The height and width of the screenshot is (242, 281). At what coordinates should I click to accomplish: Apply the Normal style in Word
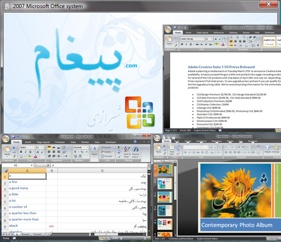269,41
